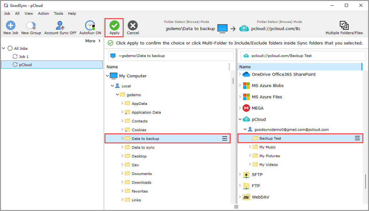Screen dimensions: 369x211
Task: Click the left pane vertical scrollbar
Action: tap(233, 81)
